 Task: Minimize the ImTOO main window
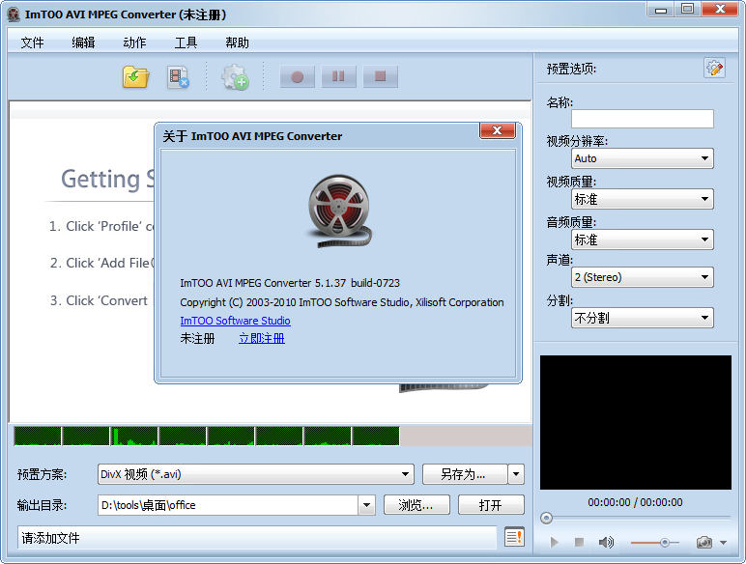pyautogui.click(x=661, y=10)
